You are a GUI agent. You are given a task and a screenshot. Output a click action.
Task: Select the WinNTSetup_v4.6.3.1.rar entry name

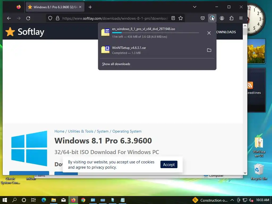coord(129,48)
